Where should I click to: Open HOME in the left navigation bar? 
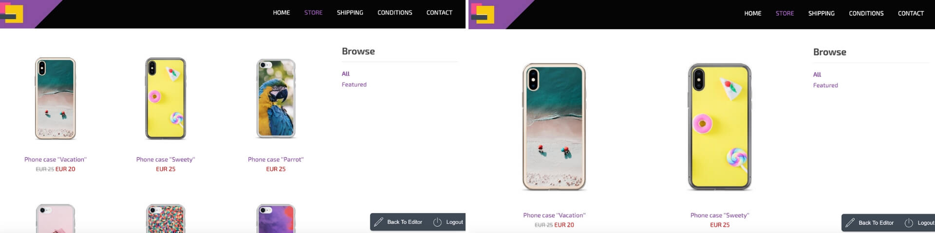point(281,13)
